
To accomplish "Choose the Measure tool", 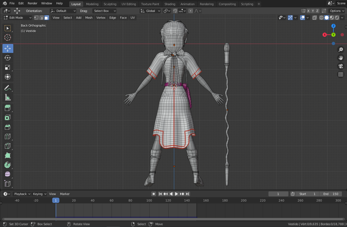I will 8,97.
